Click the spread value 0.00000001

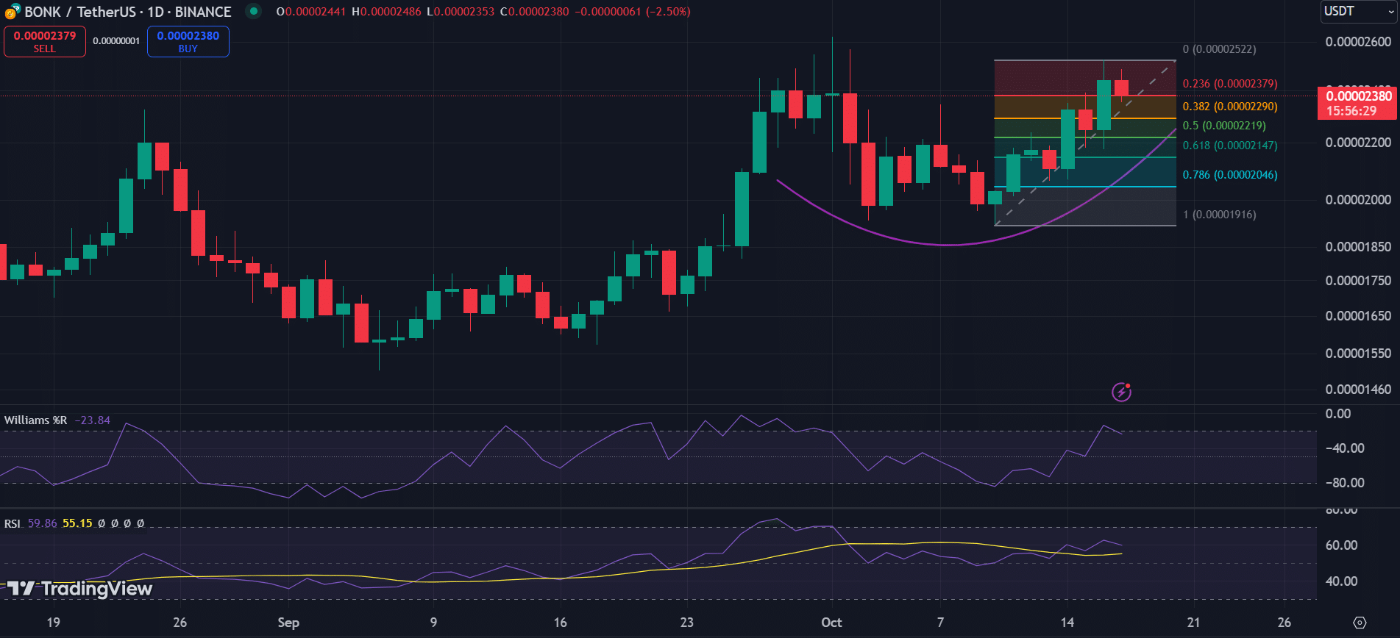[x=116, y=41]
